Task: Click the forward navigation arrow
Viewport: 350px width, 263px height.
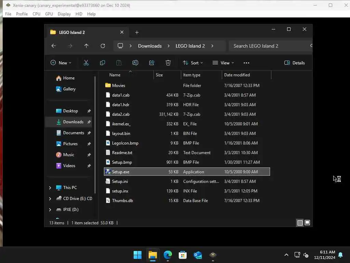Action: click(x=70, y=46)
